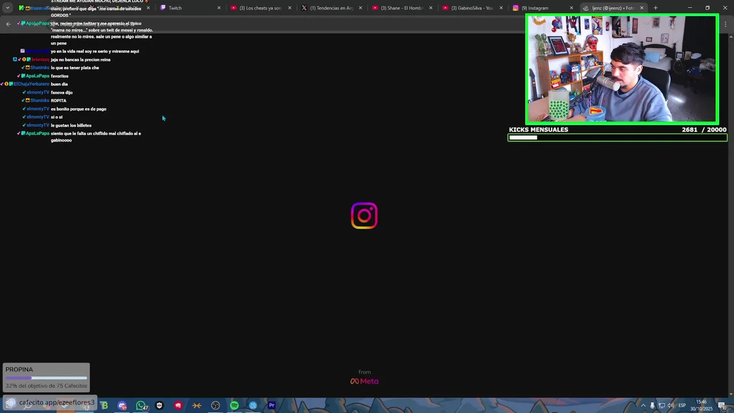The height and width of the screenshot is (413, 734).
Task: Click chat message 'le gustan los billetes'
Action: (71, 125)
